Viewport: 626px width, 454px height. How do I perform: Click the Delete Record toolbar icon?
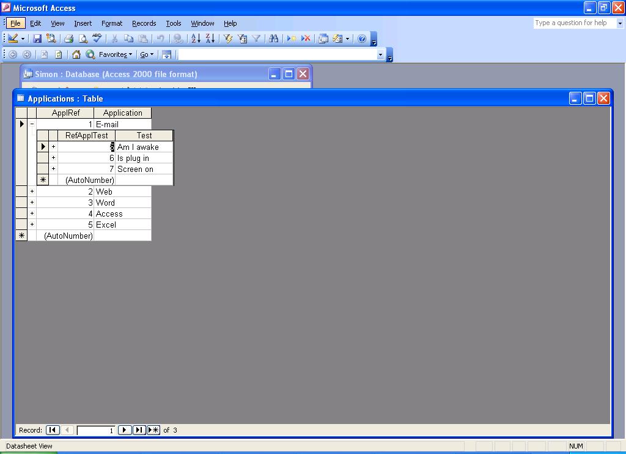[306, 39]
